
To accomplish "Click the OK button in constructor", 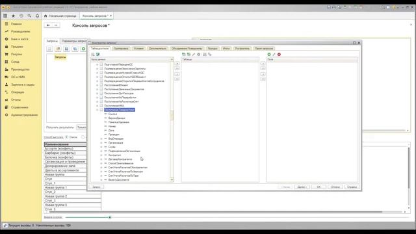I will [318, 187].
